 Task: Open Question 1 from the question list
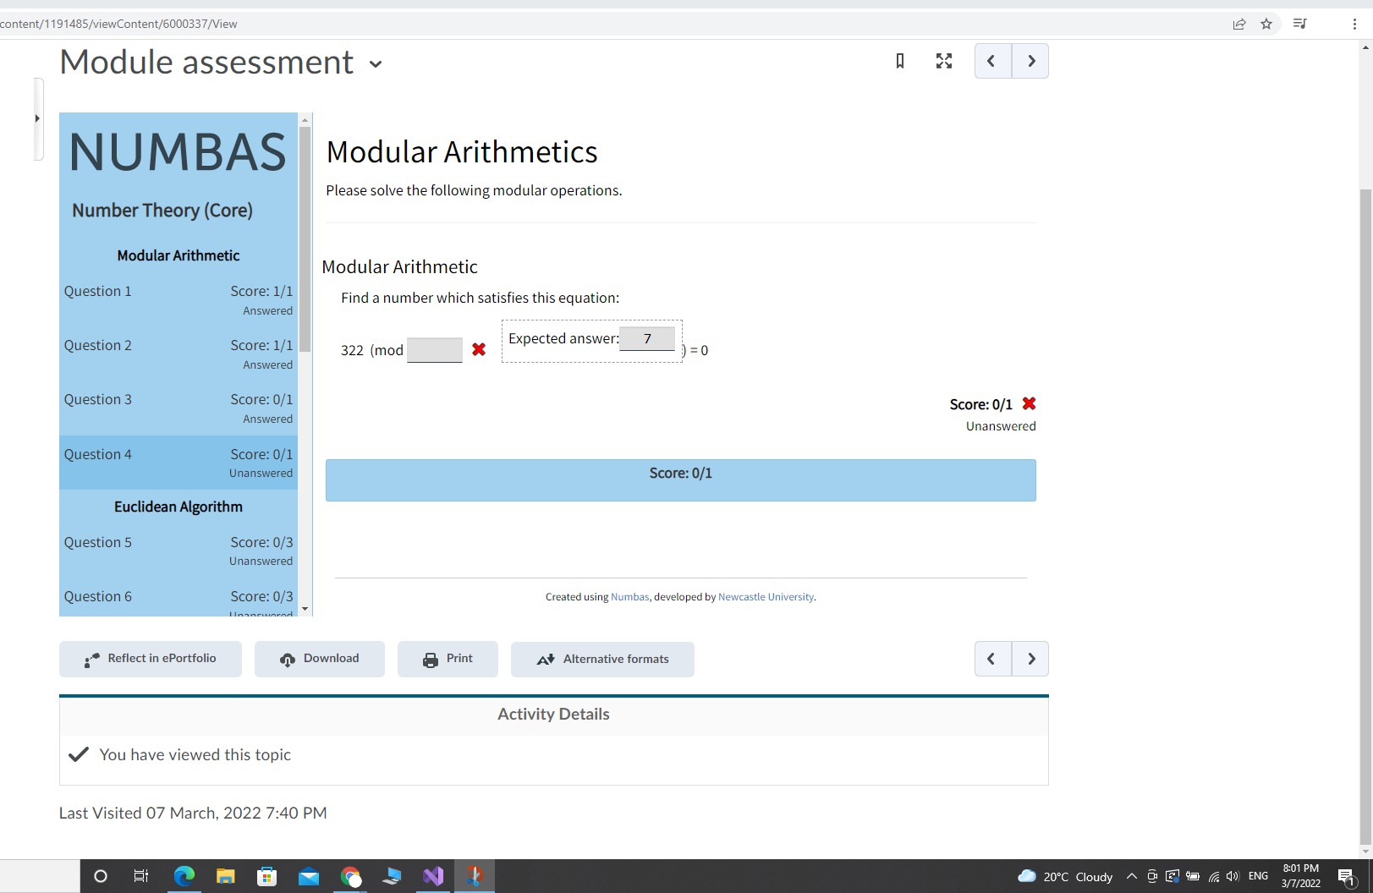pos(97,291)
